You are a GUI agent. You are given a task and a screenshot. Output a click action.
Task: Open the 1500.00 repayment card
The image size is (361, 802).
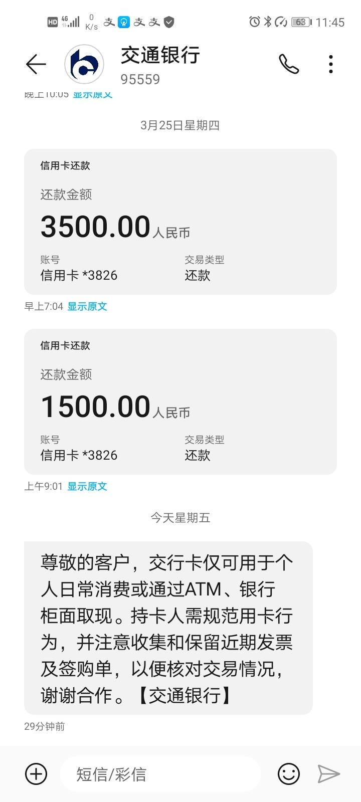tap(180, 402)
